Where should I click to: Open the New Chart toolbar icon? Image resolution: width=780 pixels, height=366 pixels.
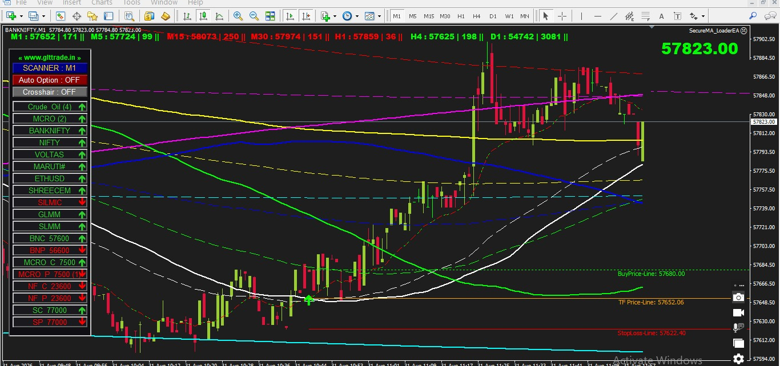[x=11, y=16]
